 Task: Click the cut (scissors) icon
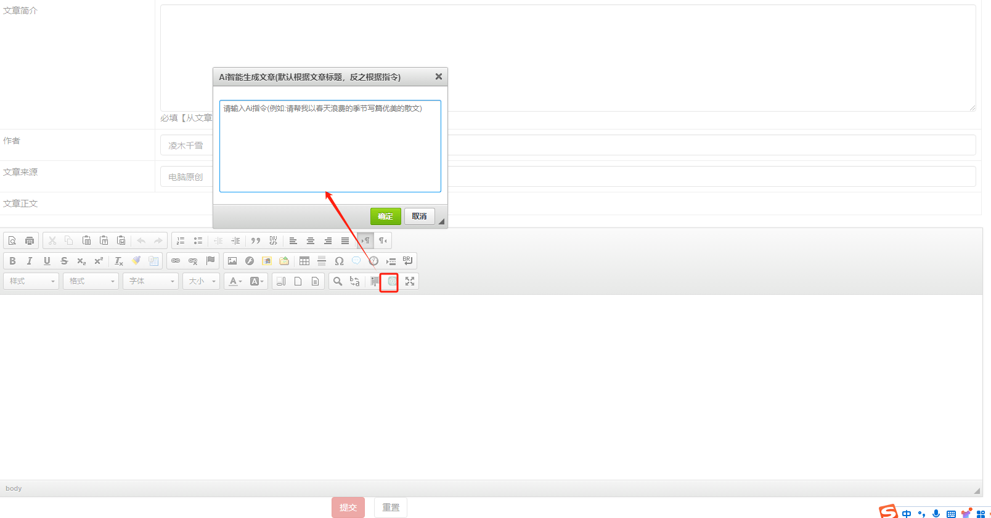(x=52, y=240)
